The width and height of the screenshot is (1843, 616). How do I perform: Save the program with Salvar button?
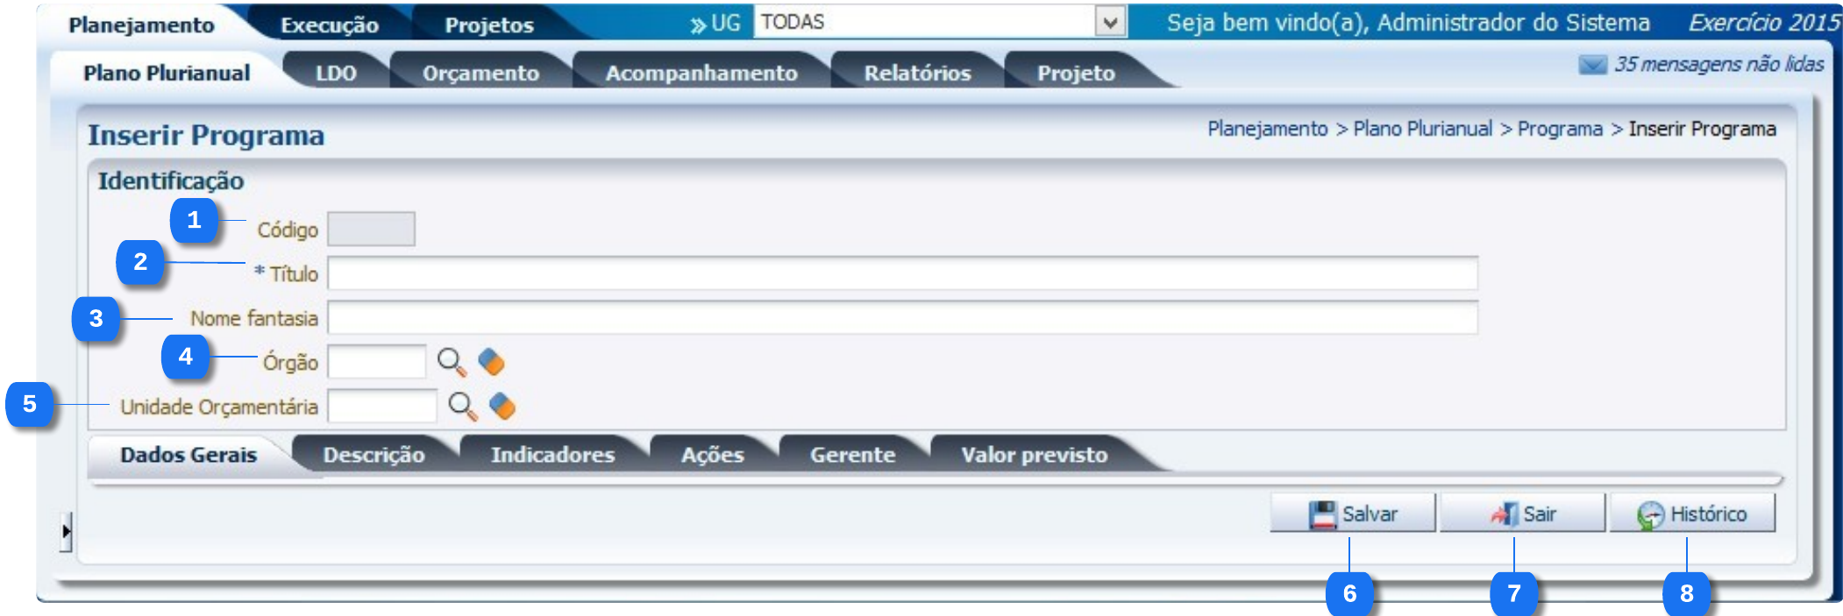point(1353,513)
